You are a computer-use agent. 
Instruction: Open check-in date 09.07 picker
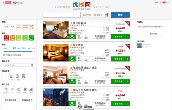(x=87, y=15)
